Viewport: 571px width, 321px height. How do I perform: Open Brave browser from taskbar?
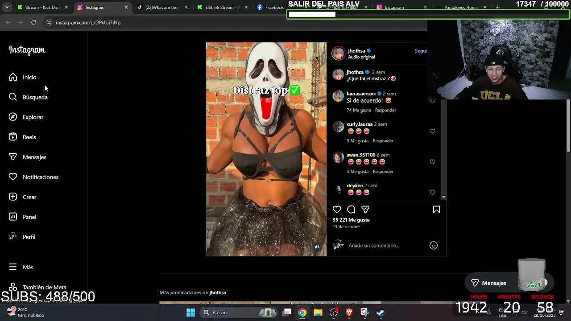(x=349, y=313)
